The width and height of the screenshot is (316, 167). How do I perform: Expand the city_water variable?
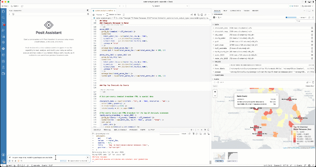coord(213,35)
